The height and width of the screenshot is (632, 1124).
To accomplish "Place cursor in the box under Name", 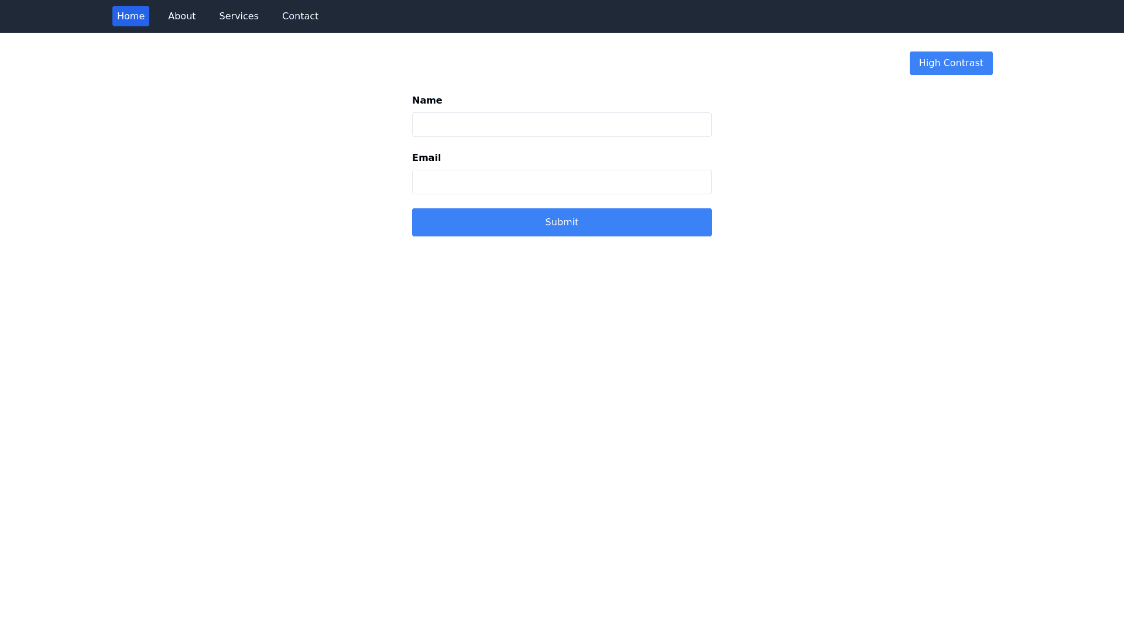I will click(x=561, y=125).
